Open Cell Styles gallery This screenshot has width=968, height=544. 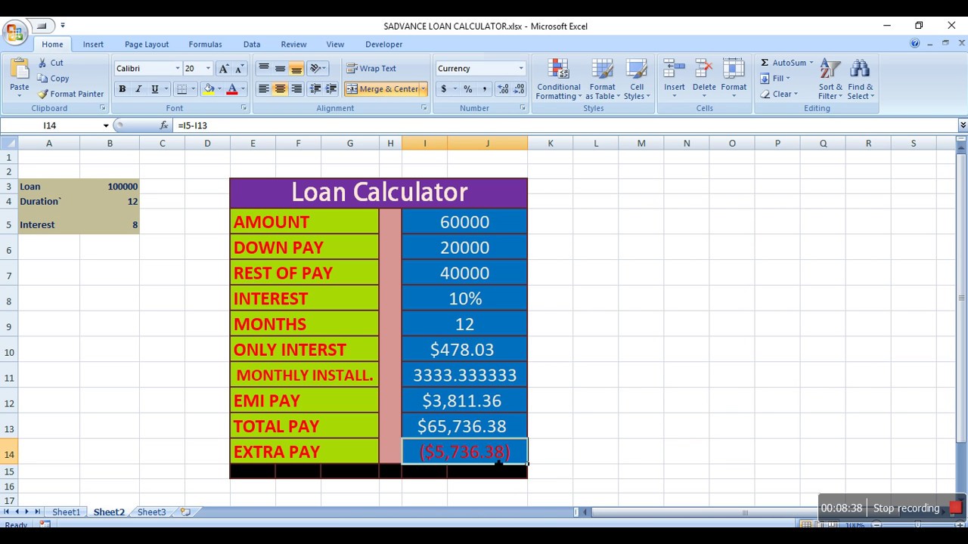point(637,79)
